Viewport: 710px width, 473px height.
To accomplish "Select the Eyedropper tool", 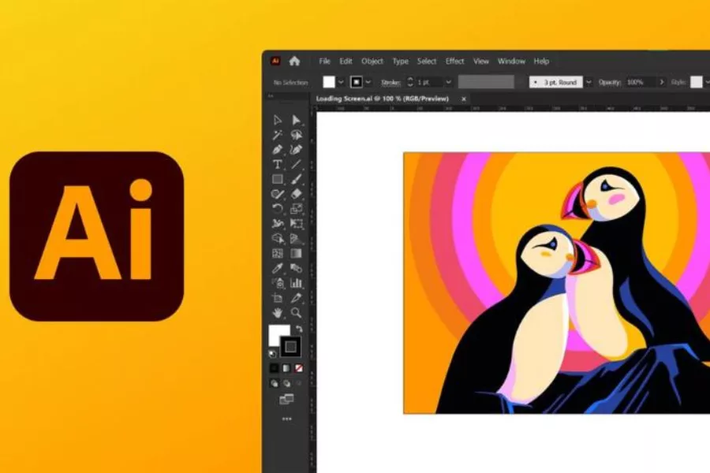I will tap(278, 268).
